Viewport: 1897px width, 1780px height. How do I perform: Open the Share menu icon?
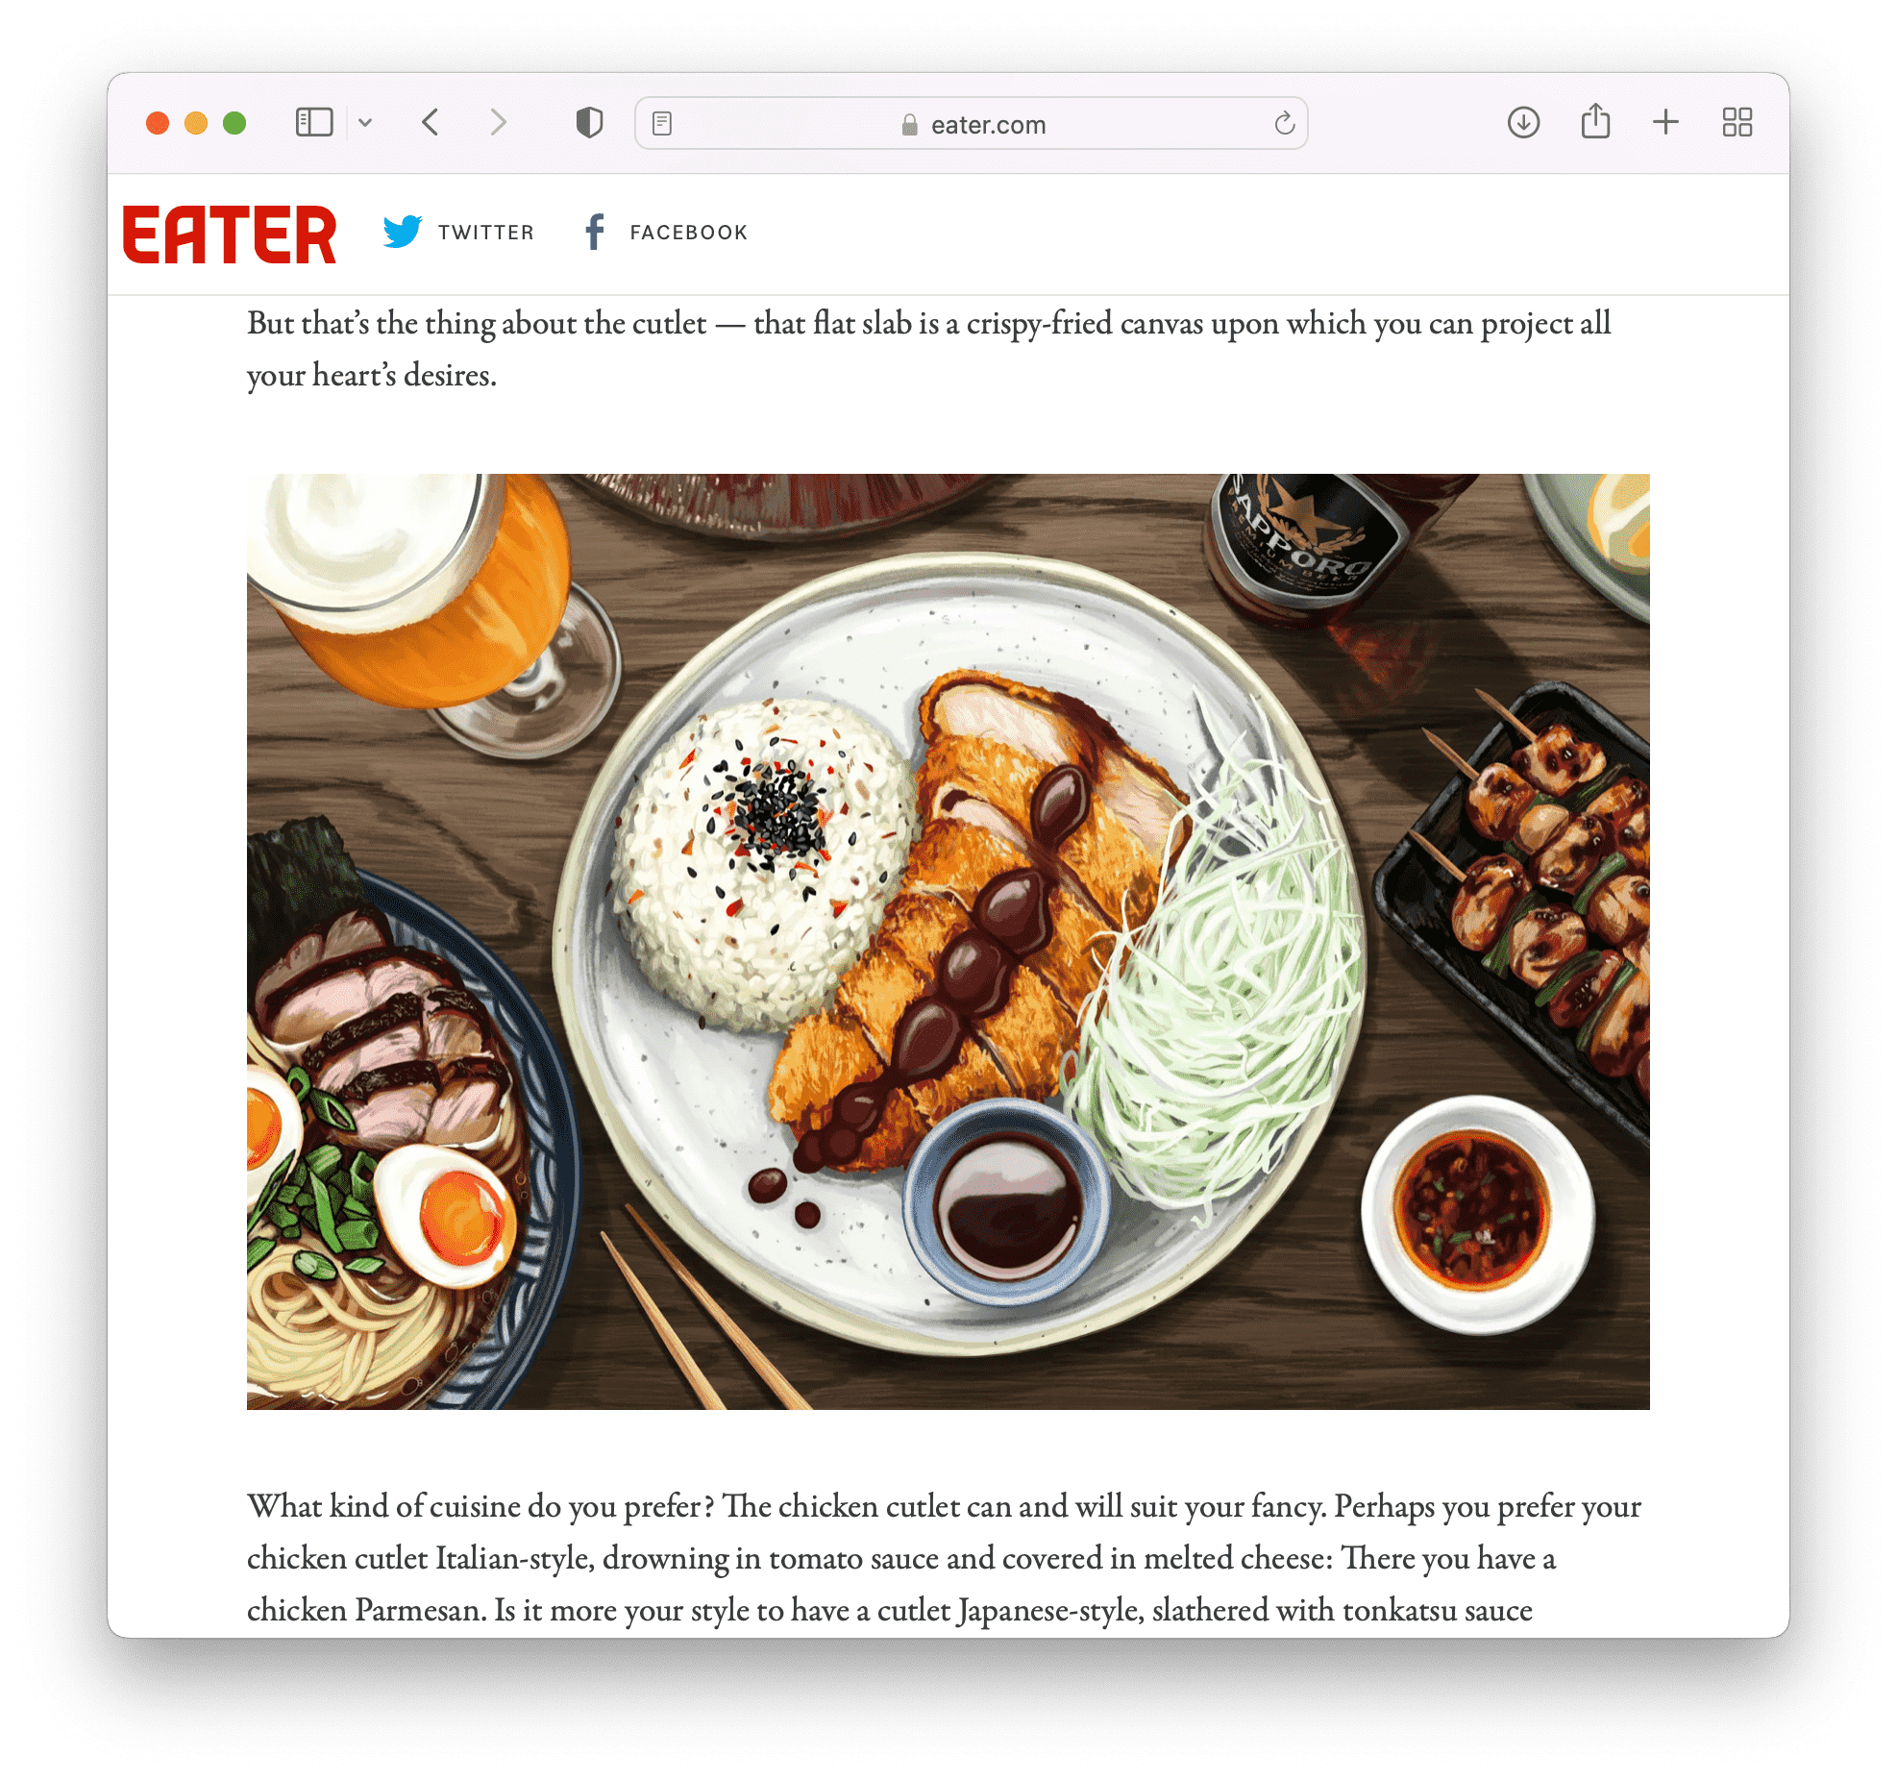[1595, 121]
